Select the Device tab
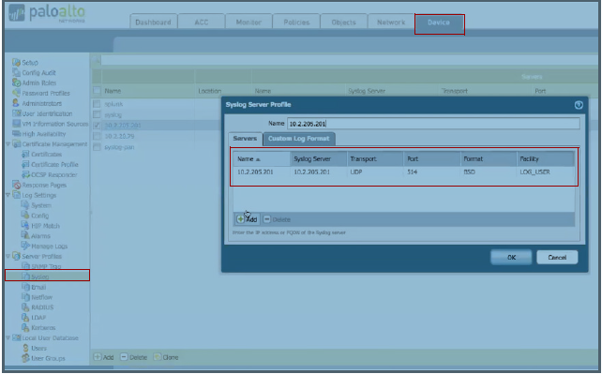Screen dimensions: 602x374 click(439, 22)
